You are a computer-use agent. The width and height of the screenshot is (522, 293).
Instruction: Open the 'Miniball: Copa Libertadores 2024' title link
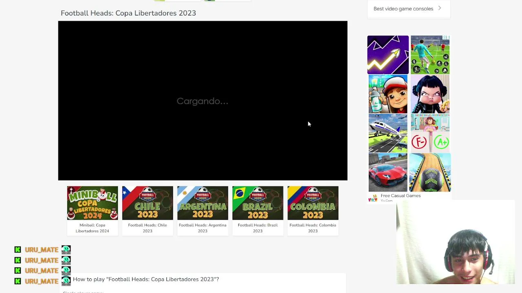click(x=92, y=228)
